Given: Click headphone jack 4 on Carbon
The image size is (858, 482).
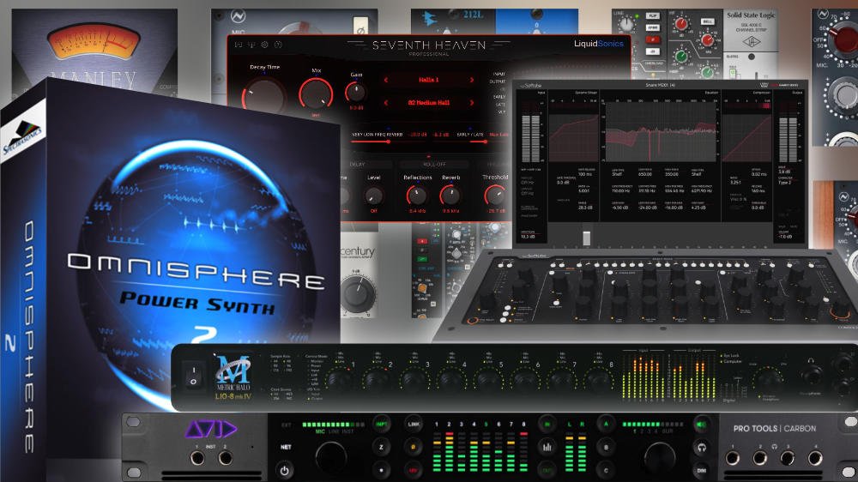Looking at the screenshot, I should pos(815,458).
